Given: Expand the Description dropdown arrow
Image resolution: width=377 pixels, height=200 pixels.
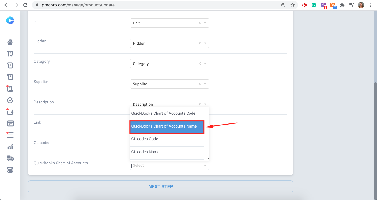Looking at the screenshot, I should (205, 104).
